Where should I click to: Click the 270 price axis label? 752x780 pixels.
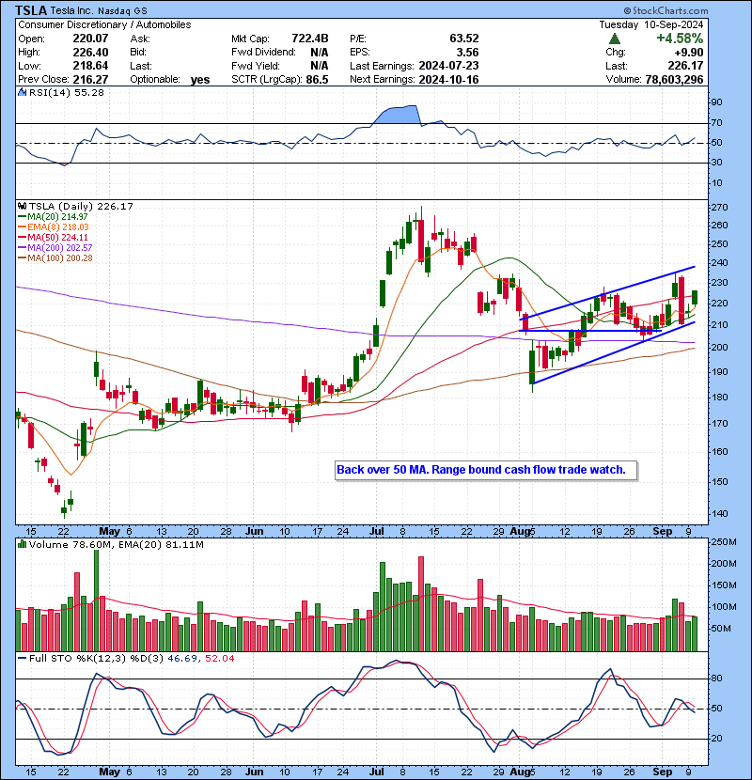[720, 208]
